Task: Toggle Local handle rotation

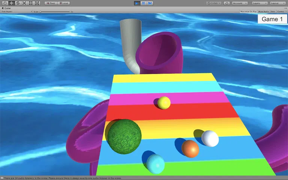Action: (64, 3)
